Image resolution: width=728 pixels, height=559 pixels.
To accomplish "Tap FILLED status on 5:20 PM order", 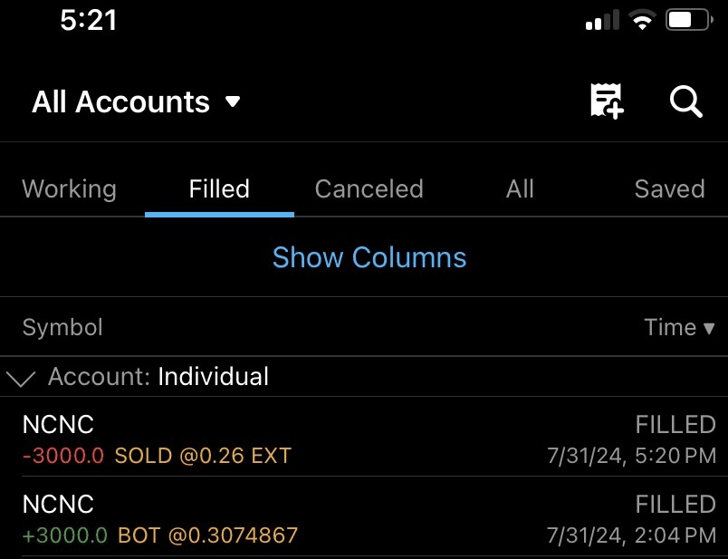I will 675,424.
